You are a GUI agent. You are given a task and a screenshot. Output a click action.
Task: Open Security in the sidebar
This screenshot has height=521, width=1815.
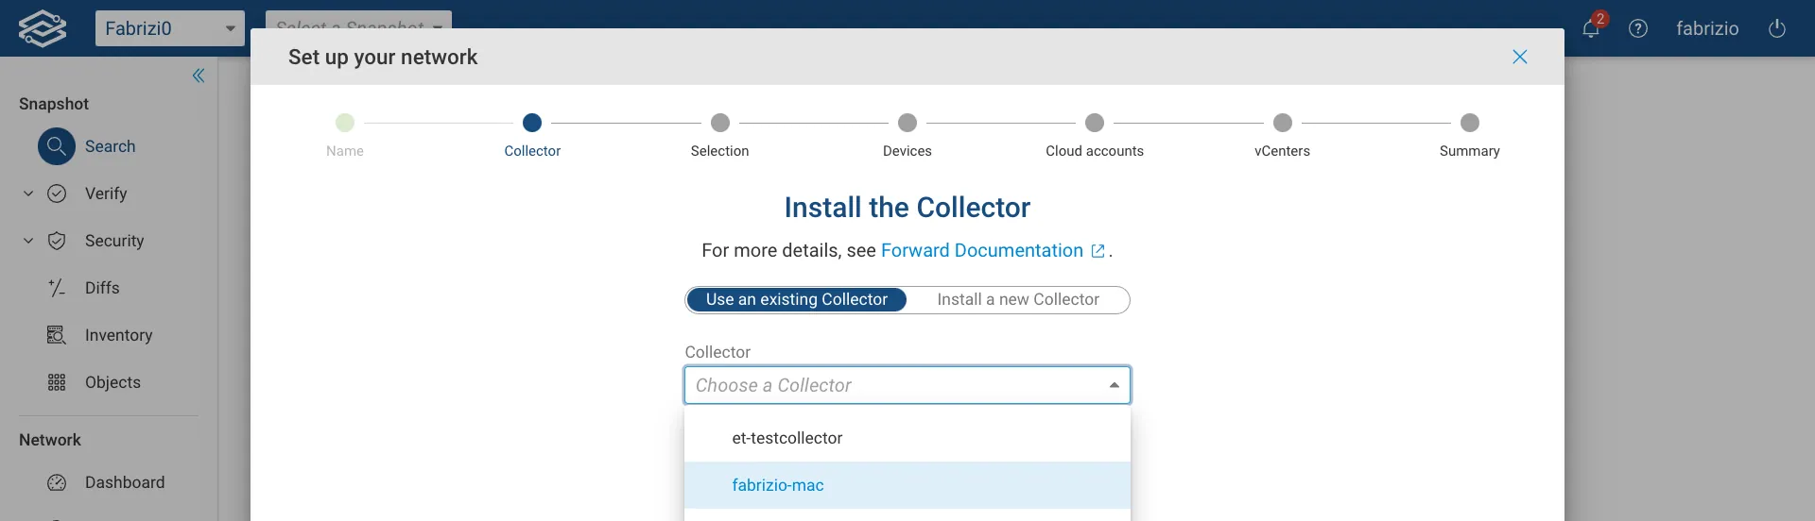(x=114, y=241)
